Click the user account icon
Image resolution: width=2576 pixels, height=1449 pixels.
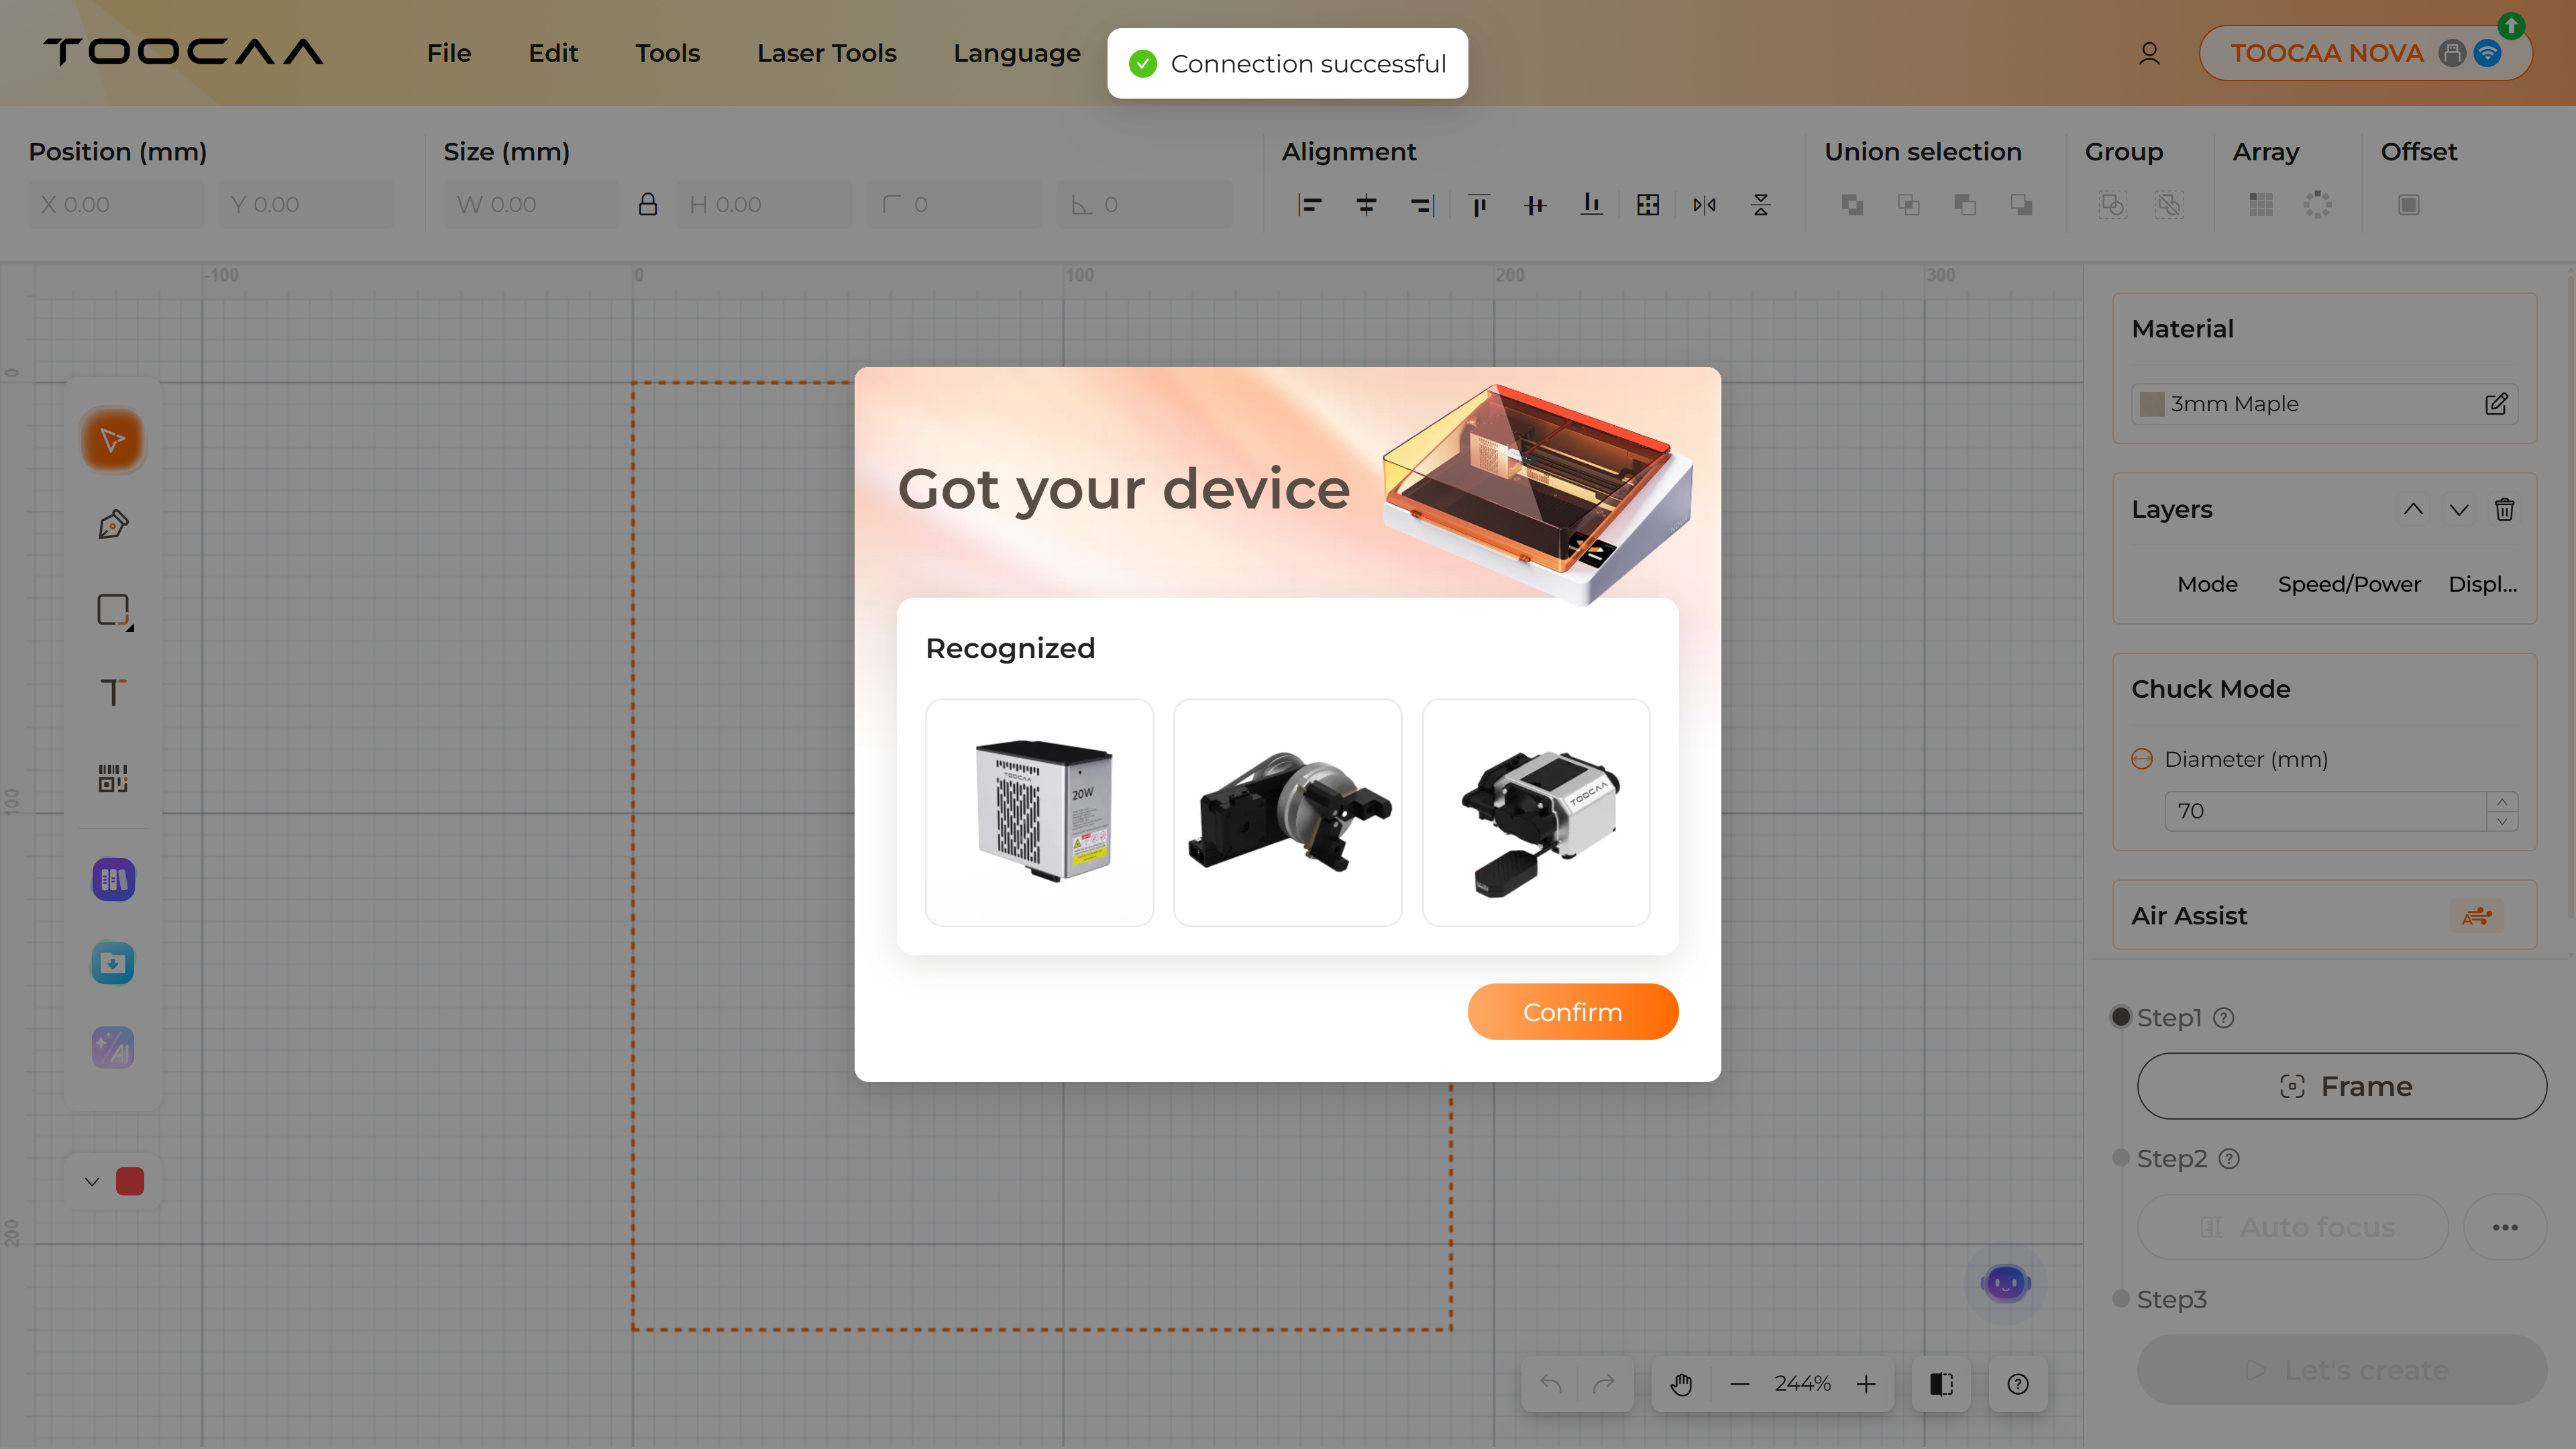(2149, 53)
